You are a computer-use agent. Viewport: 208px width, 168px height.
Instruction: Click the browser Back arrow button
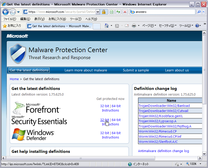[5, 12]
